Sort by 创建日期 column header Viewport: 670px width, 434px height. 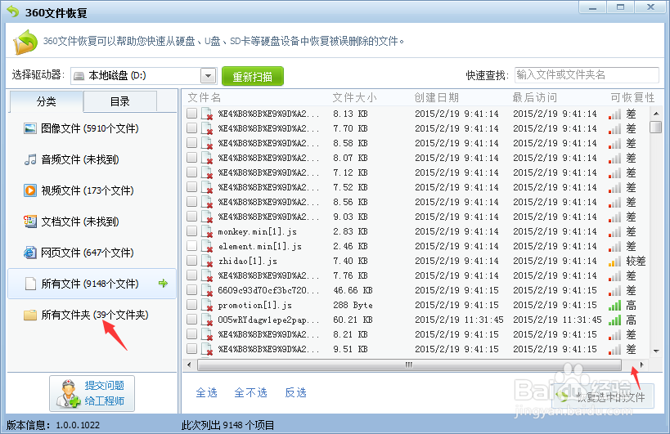436,98
